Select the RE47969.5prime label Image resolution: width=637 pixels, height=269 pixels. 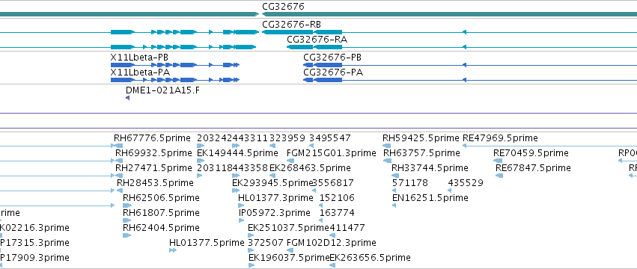501,138
